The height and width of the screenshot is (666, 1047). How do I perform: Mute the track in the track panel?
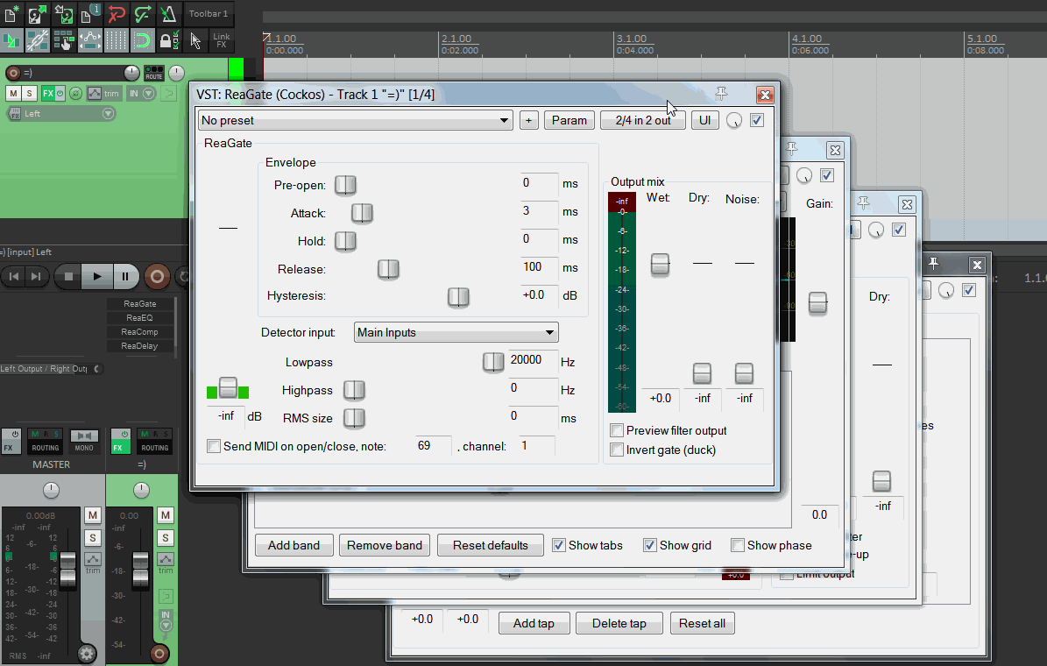pos(13,94)
